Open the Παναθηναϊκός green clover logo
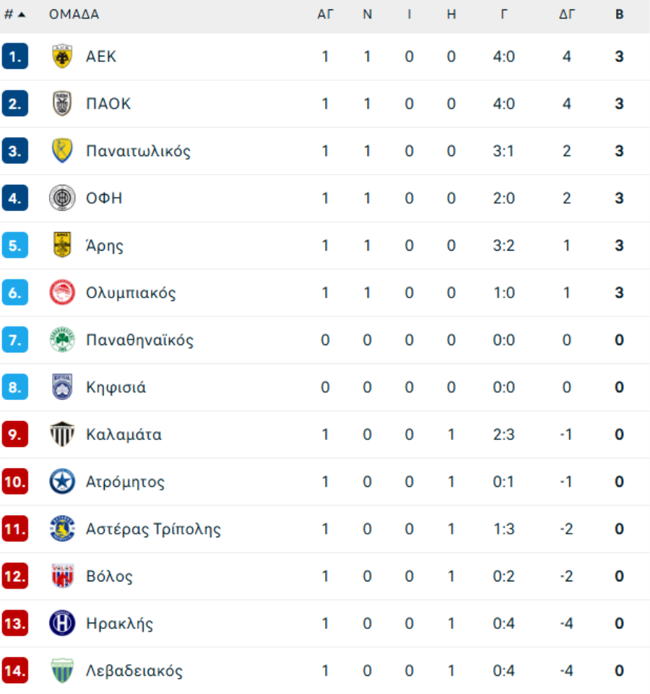 (62, 340)
